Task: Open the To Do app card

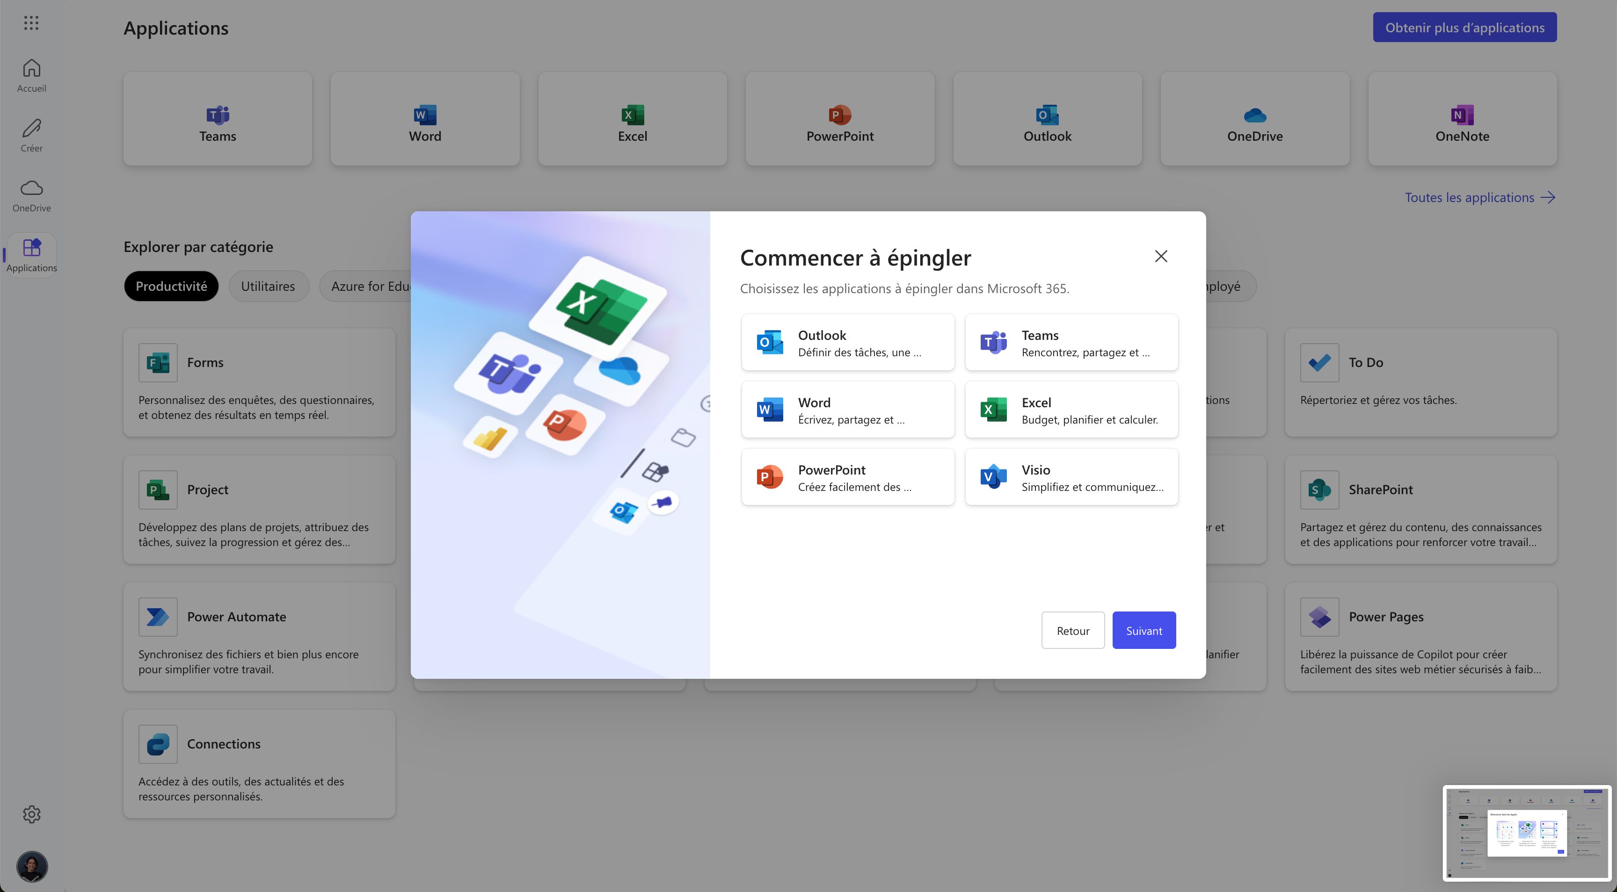Action: pos(1420,382)
